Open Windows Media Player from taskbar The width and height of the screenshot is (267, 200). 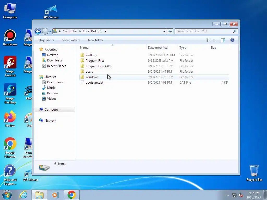click(55, 195)
